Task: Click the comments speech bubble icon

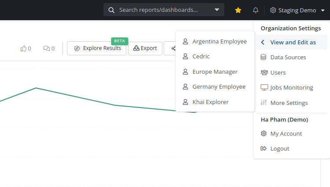Action: pos(46,48)
